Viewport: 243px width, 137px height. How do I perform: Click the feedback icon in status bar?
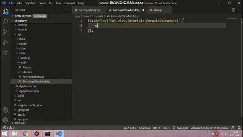coord(233,128)
